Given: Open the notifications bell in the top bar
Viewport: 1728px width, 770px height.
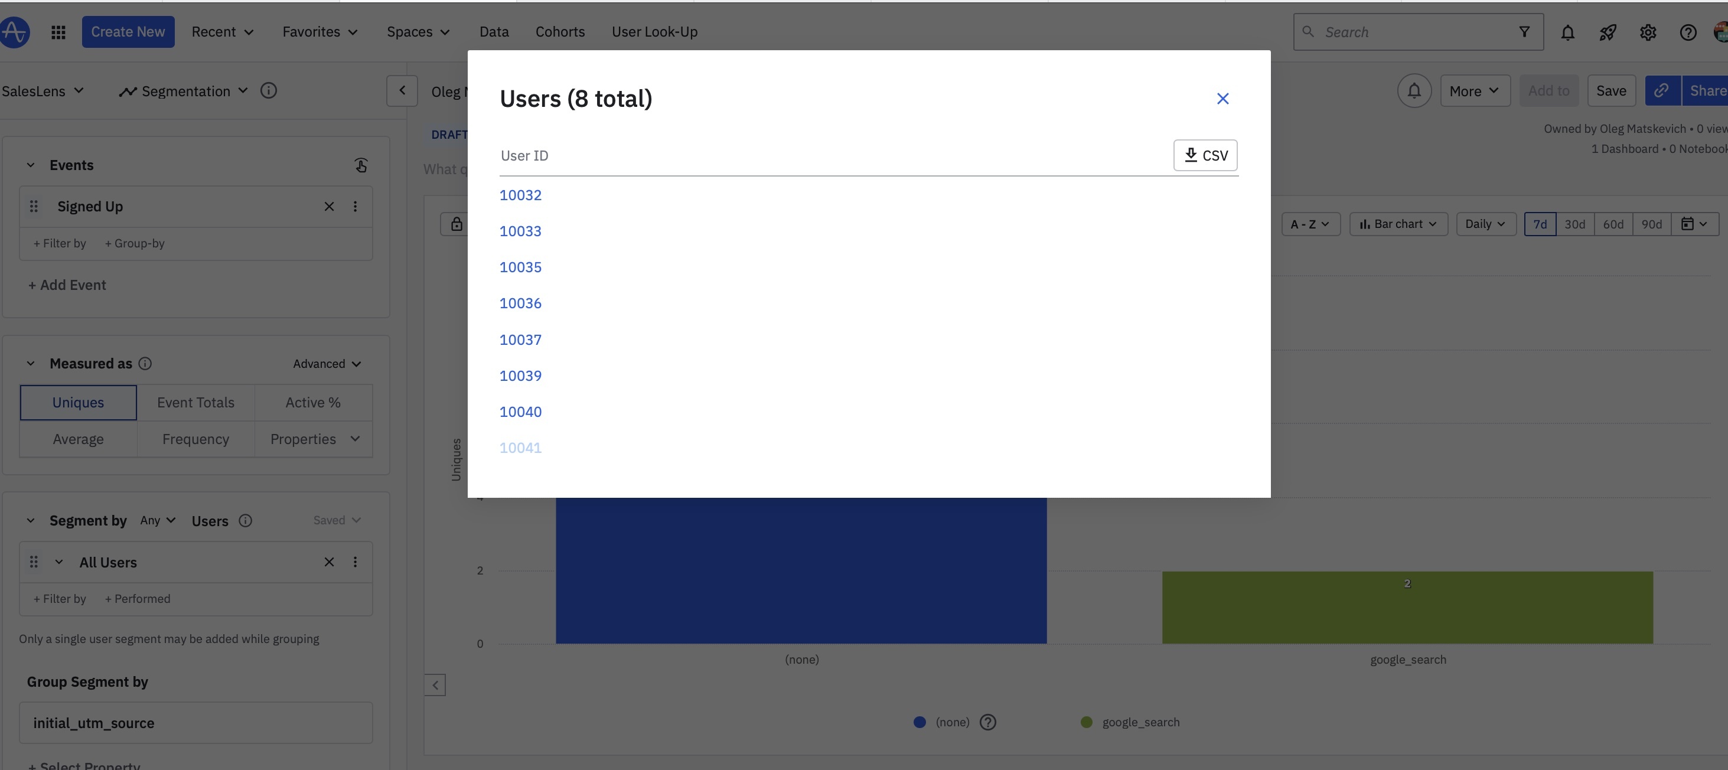Looking at the screenshot, I should (1567, 32).
